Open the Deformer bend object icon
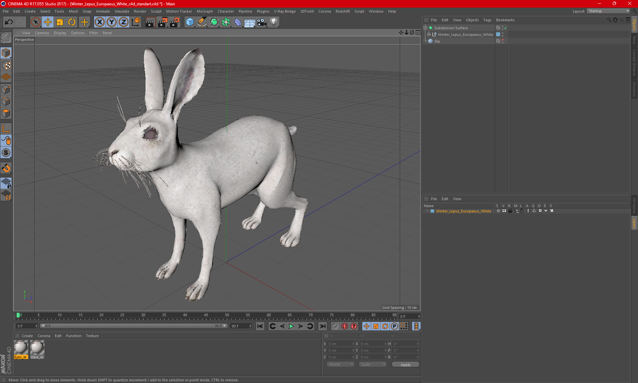The width and height of the screenshot is (638, 383). [x=238, y=22]
